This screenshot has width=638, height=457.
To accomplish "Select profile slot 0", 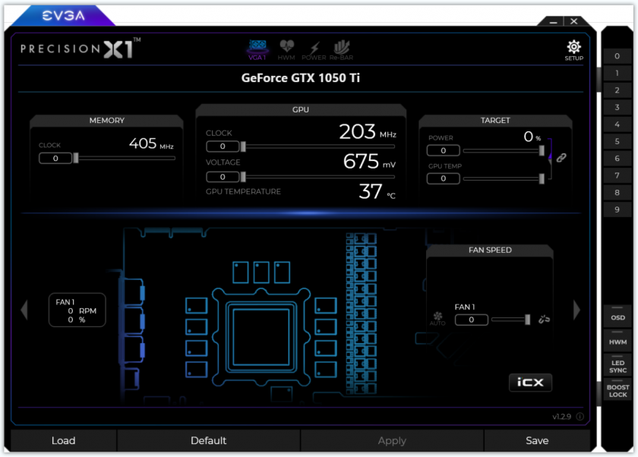I will (617, 56).
